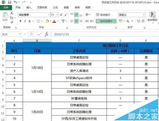The height and width of the screenshot is (121, 159).
Task: Open the 文件 file tab
Action: coord(6,7)
